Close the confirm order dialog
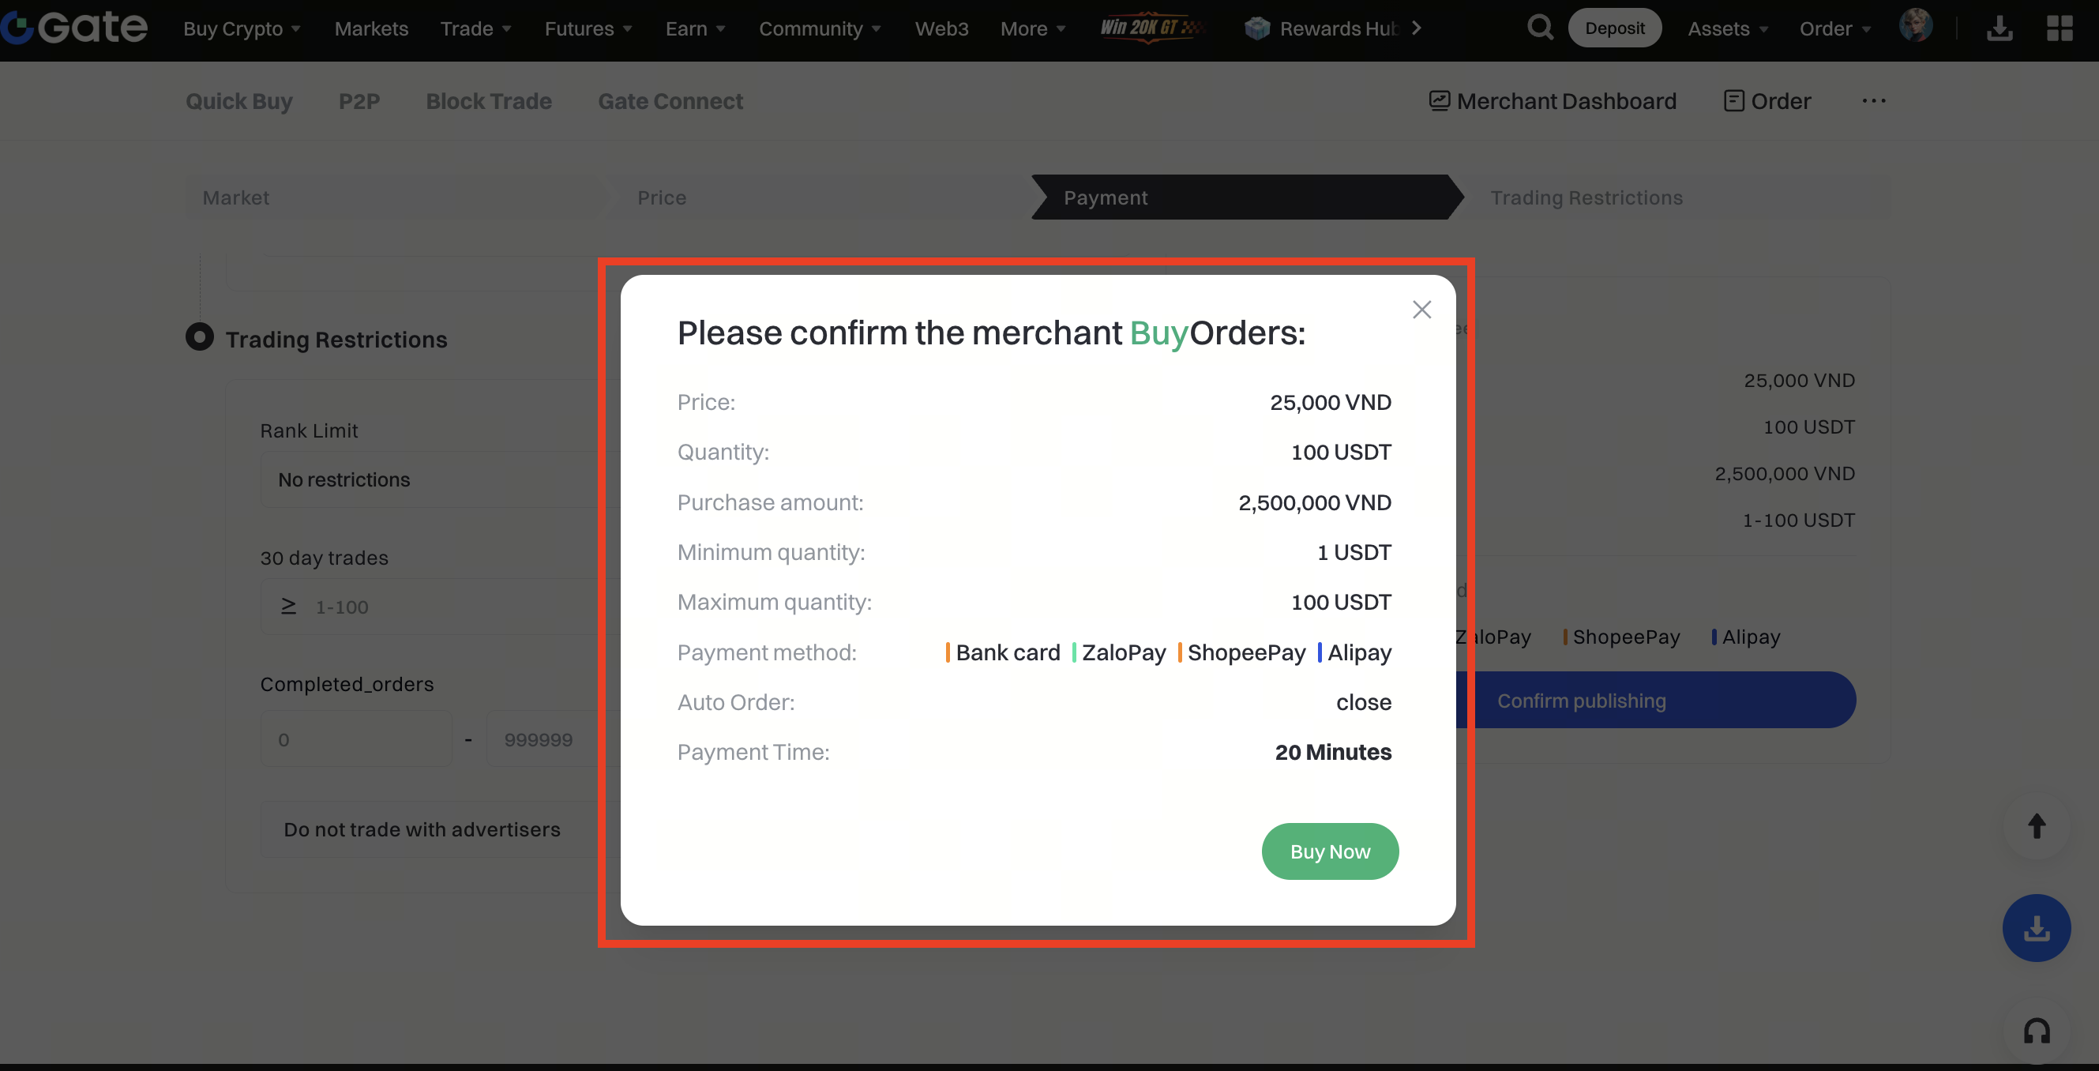This screenshot has height=1071, width=2099. [1421, 310]
